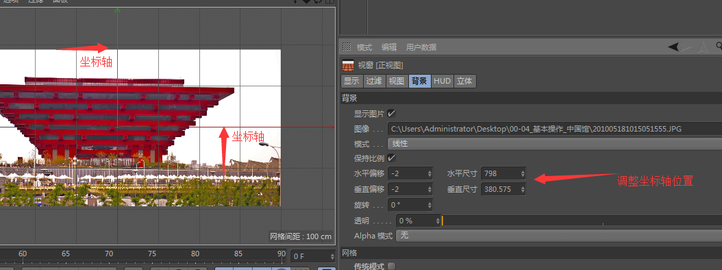Click frame 75 on the timeline ruler
Viewport: 722px width, 270px height.
click(x=152, y=254)
